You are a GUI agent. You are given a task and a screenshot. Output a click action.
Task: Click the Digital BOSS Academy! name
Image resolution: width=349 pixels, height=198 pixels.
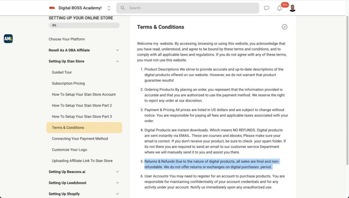[80, 8]
